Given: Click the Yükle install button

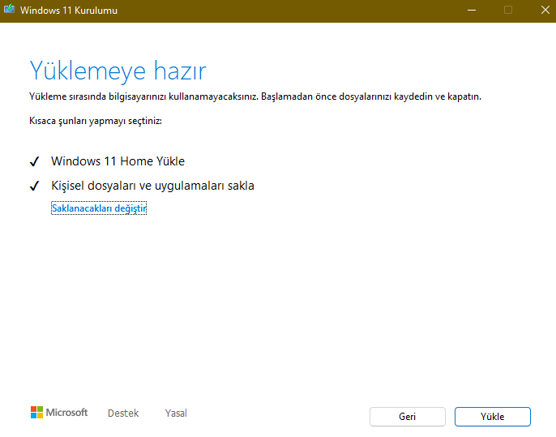Looking at the screenshot, I should [493, 417].
